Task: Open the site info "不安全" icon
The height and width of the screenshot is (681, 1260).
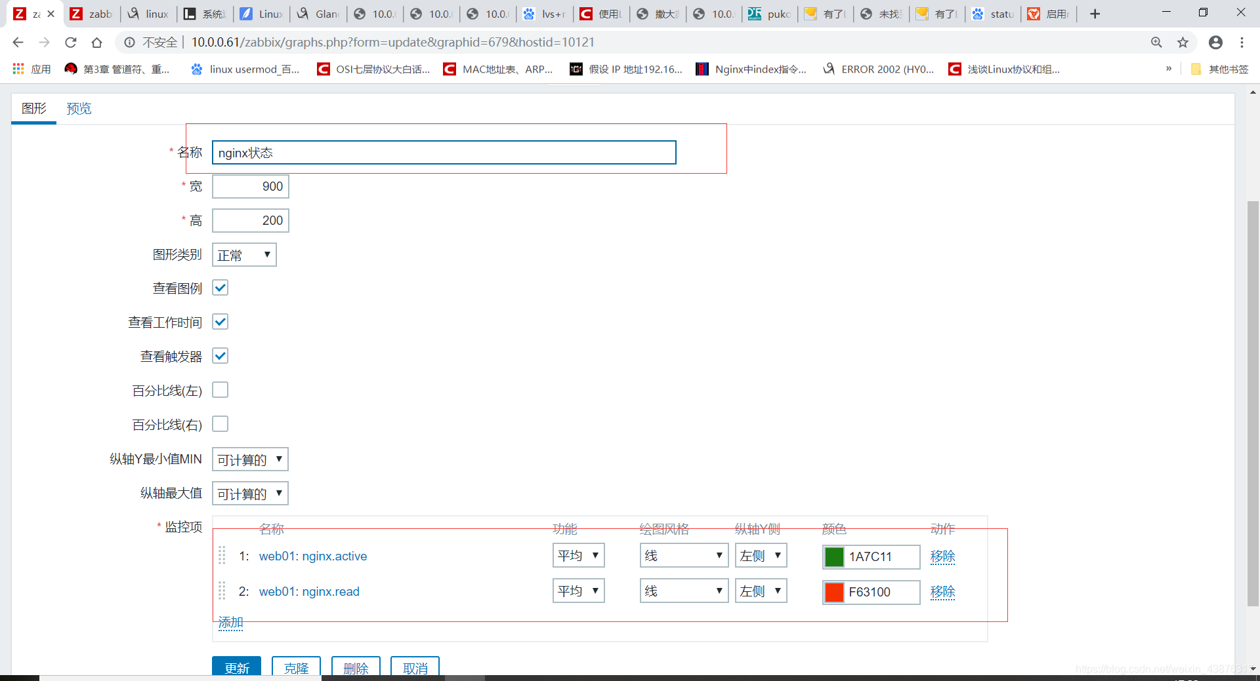Action: [130, 42]
